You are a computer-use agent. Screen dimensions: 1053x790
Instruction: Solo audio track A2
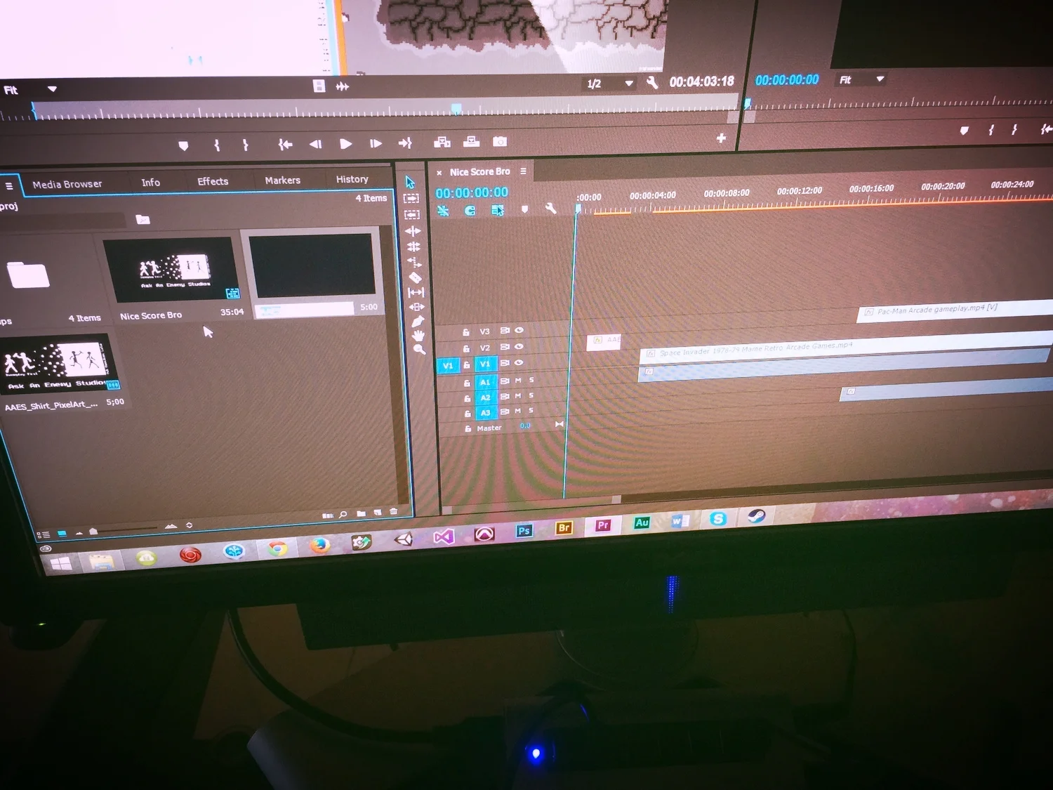(x=531, y=396)
